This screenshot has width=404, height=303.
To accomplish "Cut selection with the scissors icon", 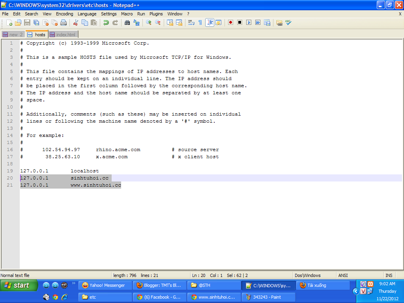I will [75, 22].
